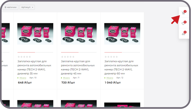Click the rating stars of the 35 мм patch
The width and height of the screenshot is (191, 109).
(24, 57)
